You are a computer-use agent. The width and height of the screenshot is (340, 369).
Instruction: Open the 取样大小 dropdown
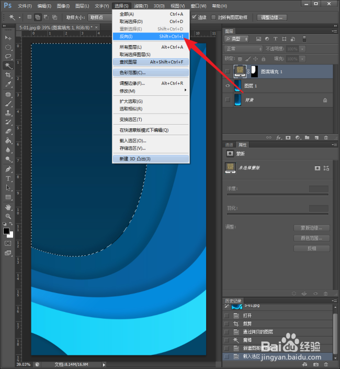coord(100,17)
